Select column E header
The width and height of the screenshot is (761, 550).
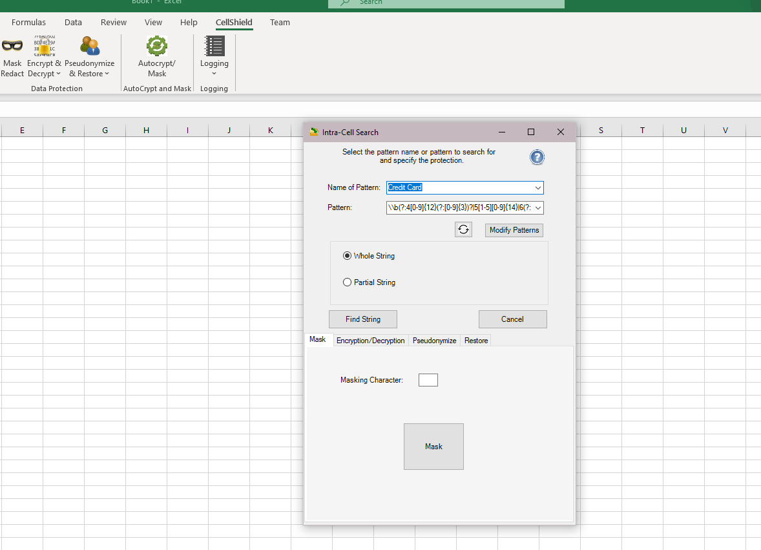[x=23, y=130]
